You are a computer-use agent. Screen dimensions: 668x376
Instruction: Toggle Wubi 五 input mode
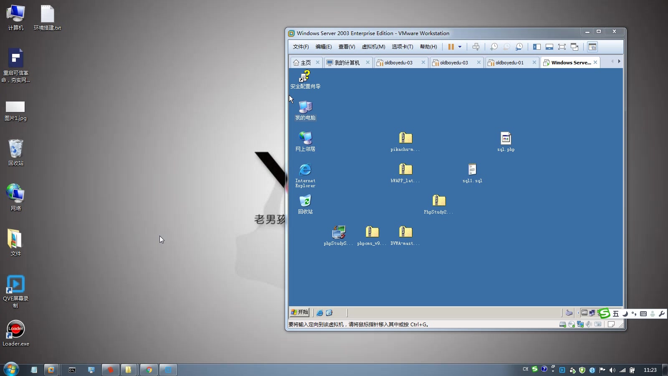coord(615,314)
